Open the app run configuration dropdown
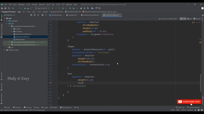The width and height of the screenshot is (204, 114). pyautogui.click(x=28, y=8)
